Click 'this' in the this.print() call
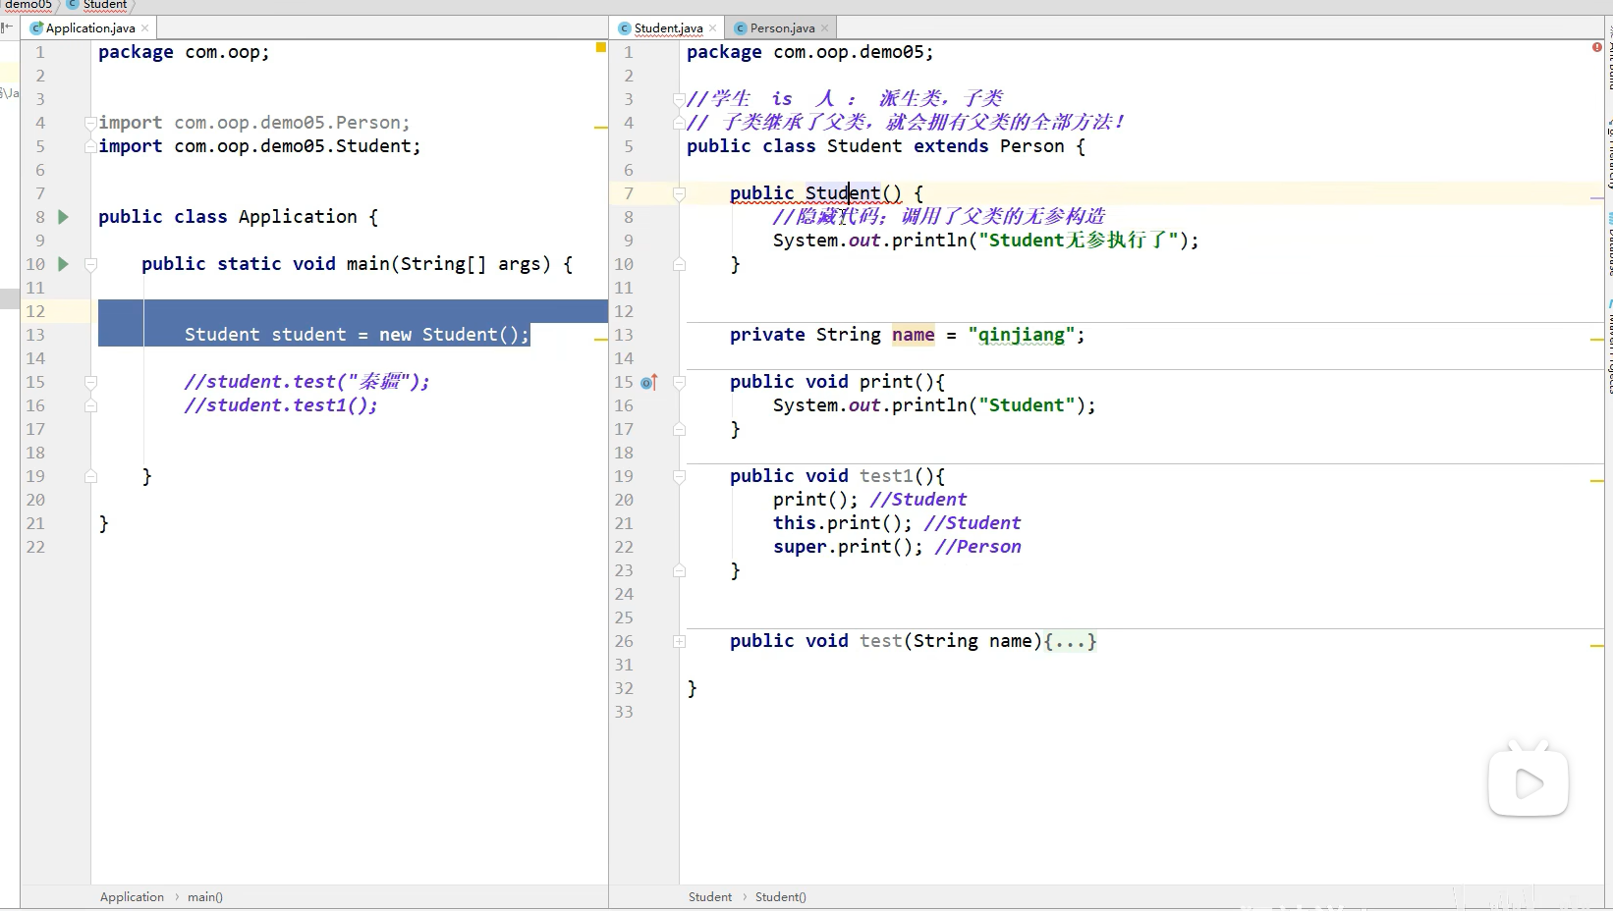The width and height of the screenshot is (1613, 911). pos(795,523)
